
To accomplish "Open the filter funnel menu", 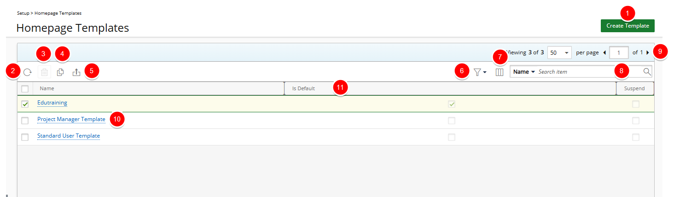I will pos(480,72).
